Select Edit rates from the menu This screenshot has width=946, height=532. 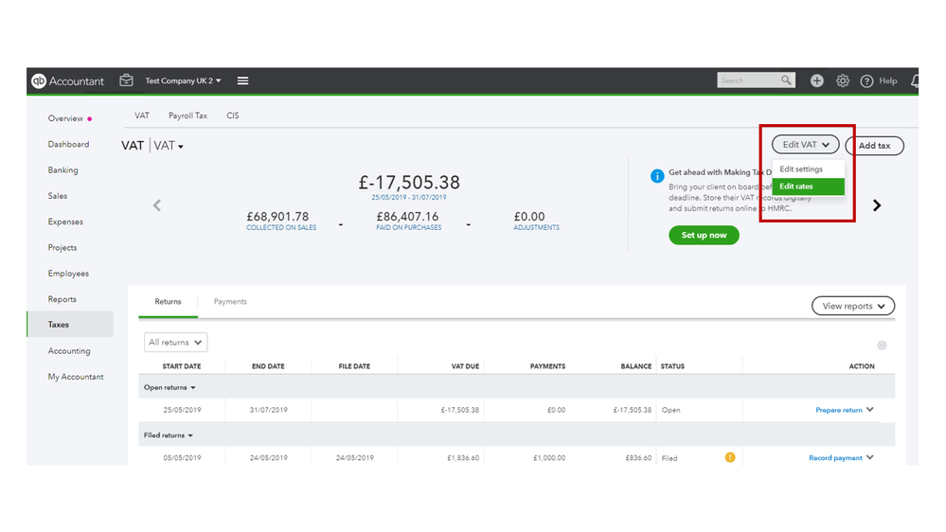[x=809, y=186]
